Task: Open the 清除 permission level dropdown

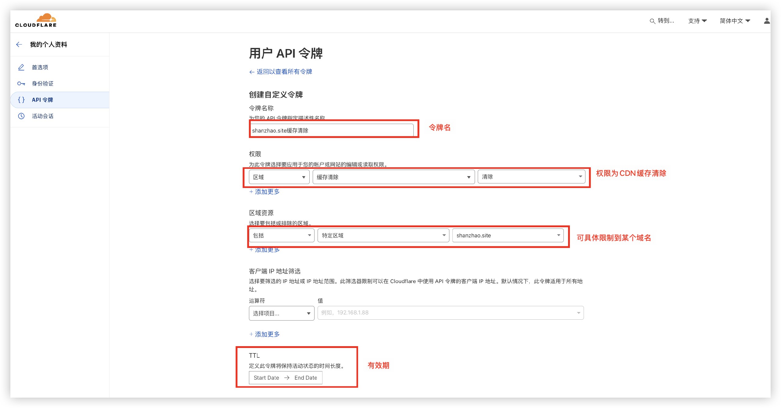Action: click(531, 177)
